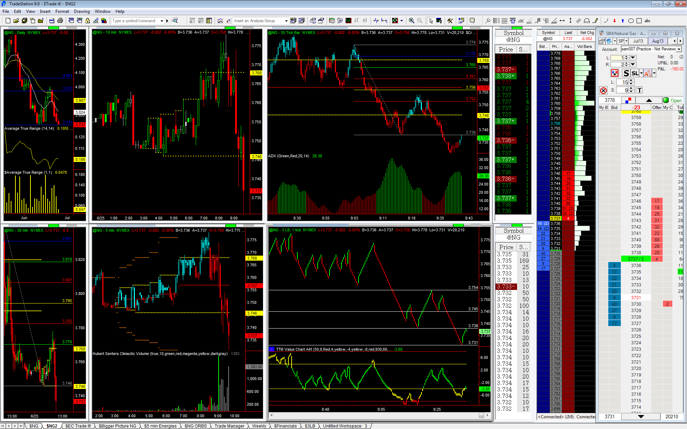Click the padlock icon in the toolbar

[x=88, y=21]
